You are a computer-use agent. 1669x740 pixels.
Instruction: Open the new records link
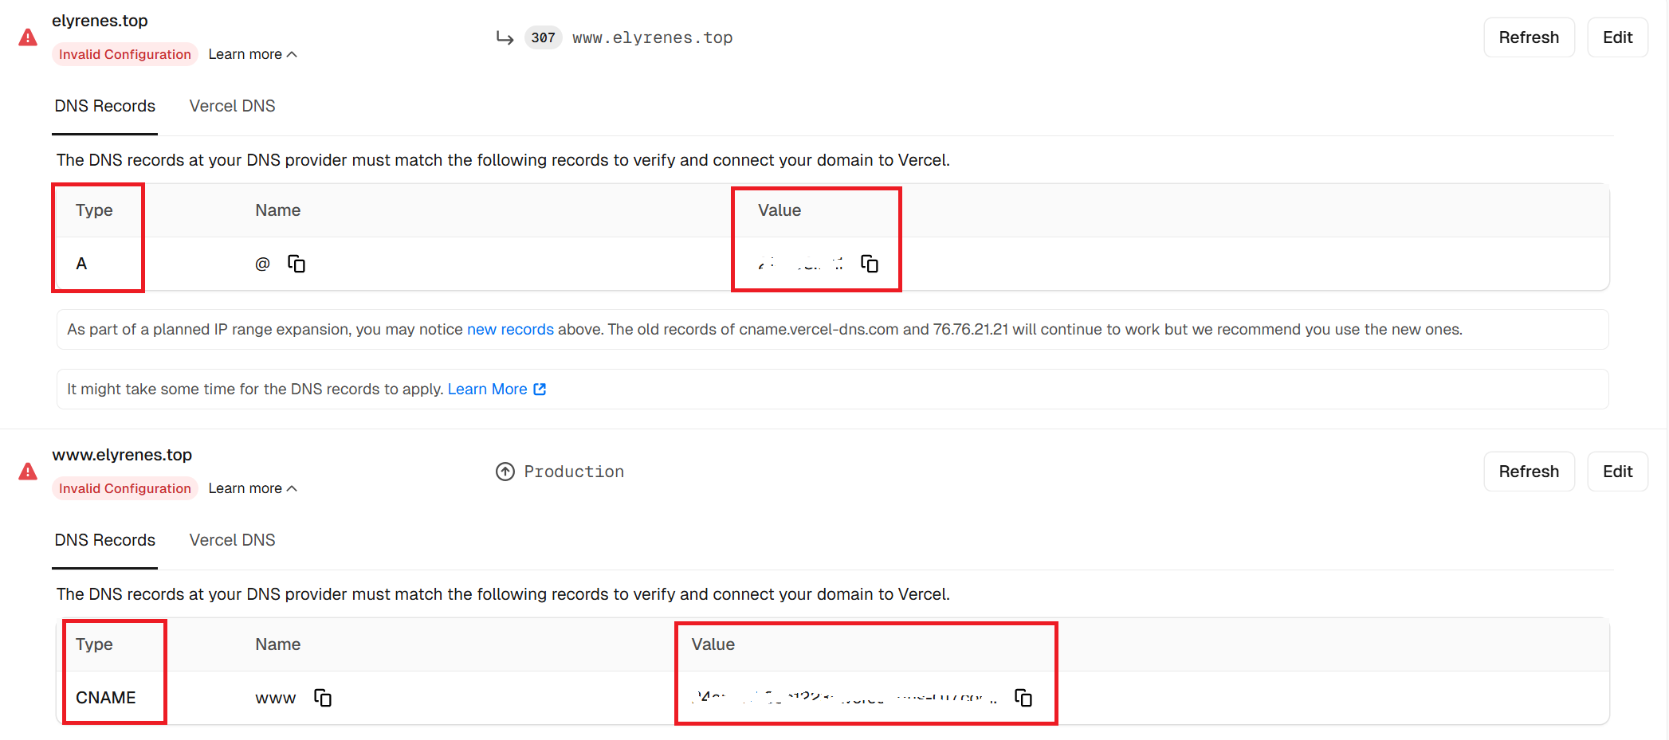510,329
